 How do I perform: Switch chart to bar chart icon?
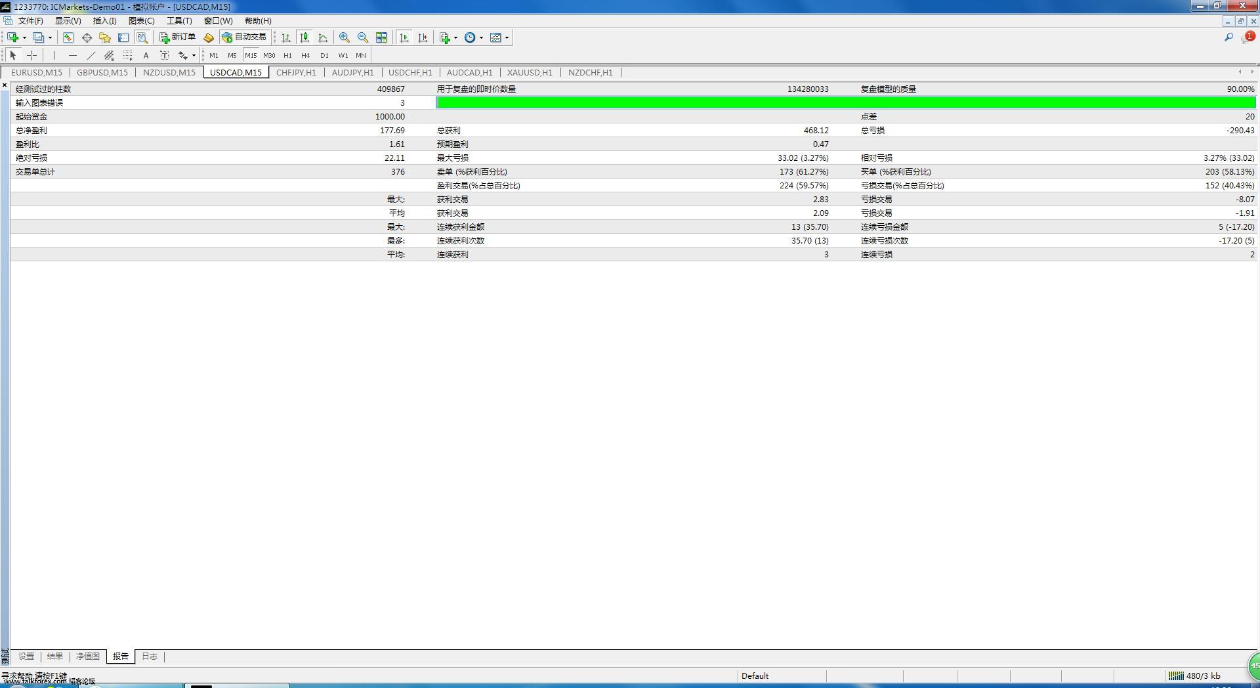pyautogui.click(x=285, y=37)
